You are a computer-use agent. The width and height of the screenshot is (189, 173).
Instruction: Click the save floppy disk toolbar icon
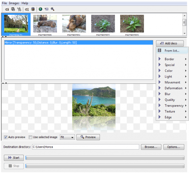(x=13, y=9)
